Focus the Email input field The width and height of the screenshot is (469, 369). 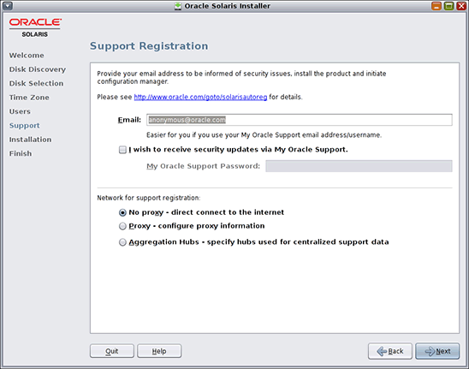pyautogui.click(x=300, y=120)
